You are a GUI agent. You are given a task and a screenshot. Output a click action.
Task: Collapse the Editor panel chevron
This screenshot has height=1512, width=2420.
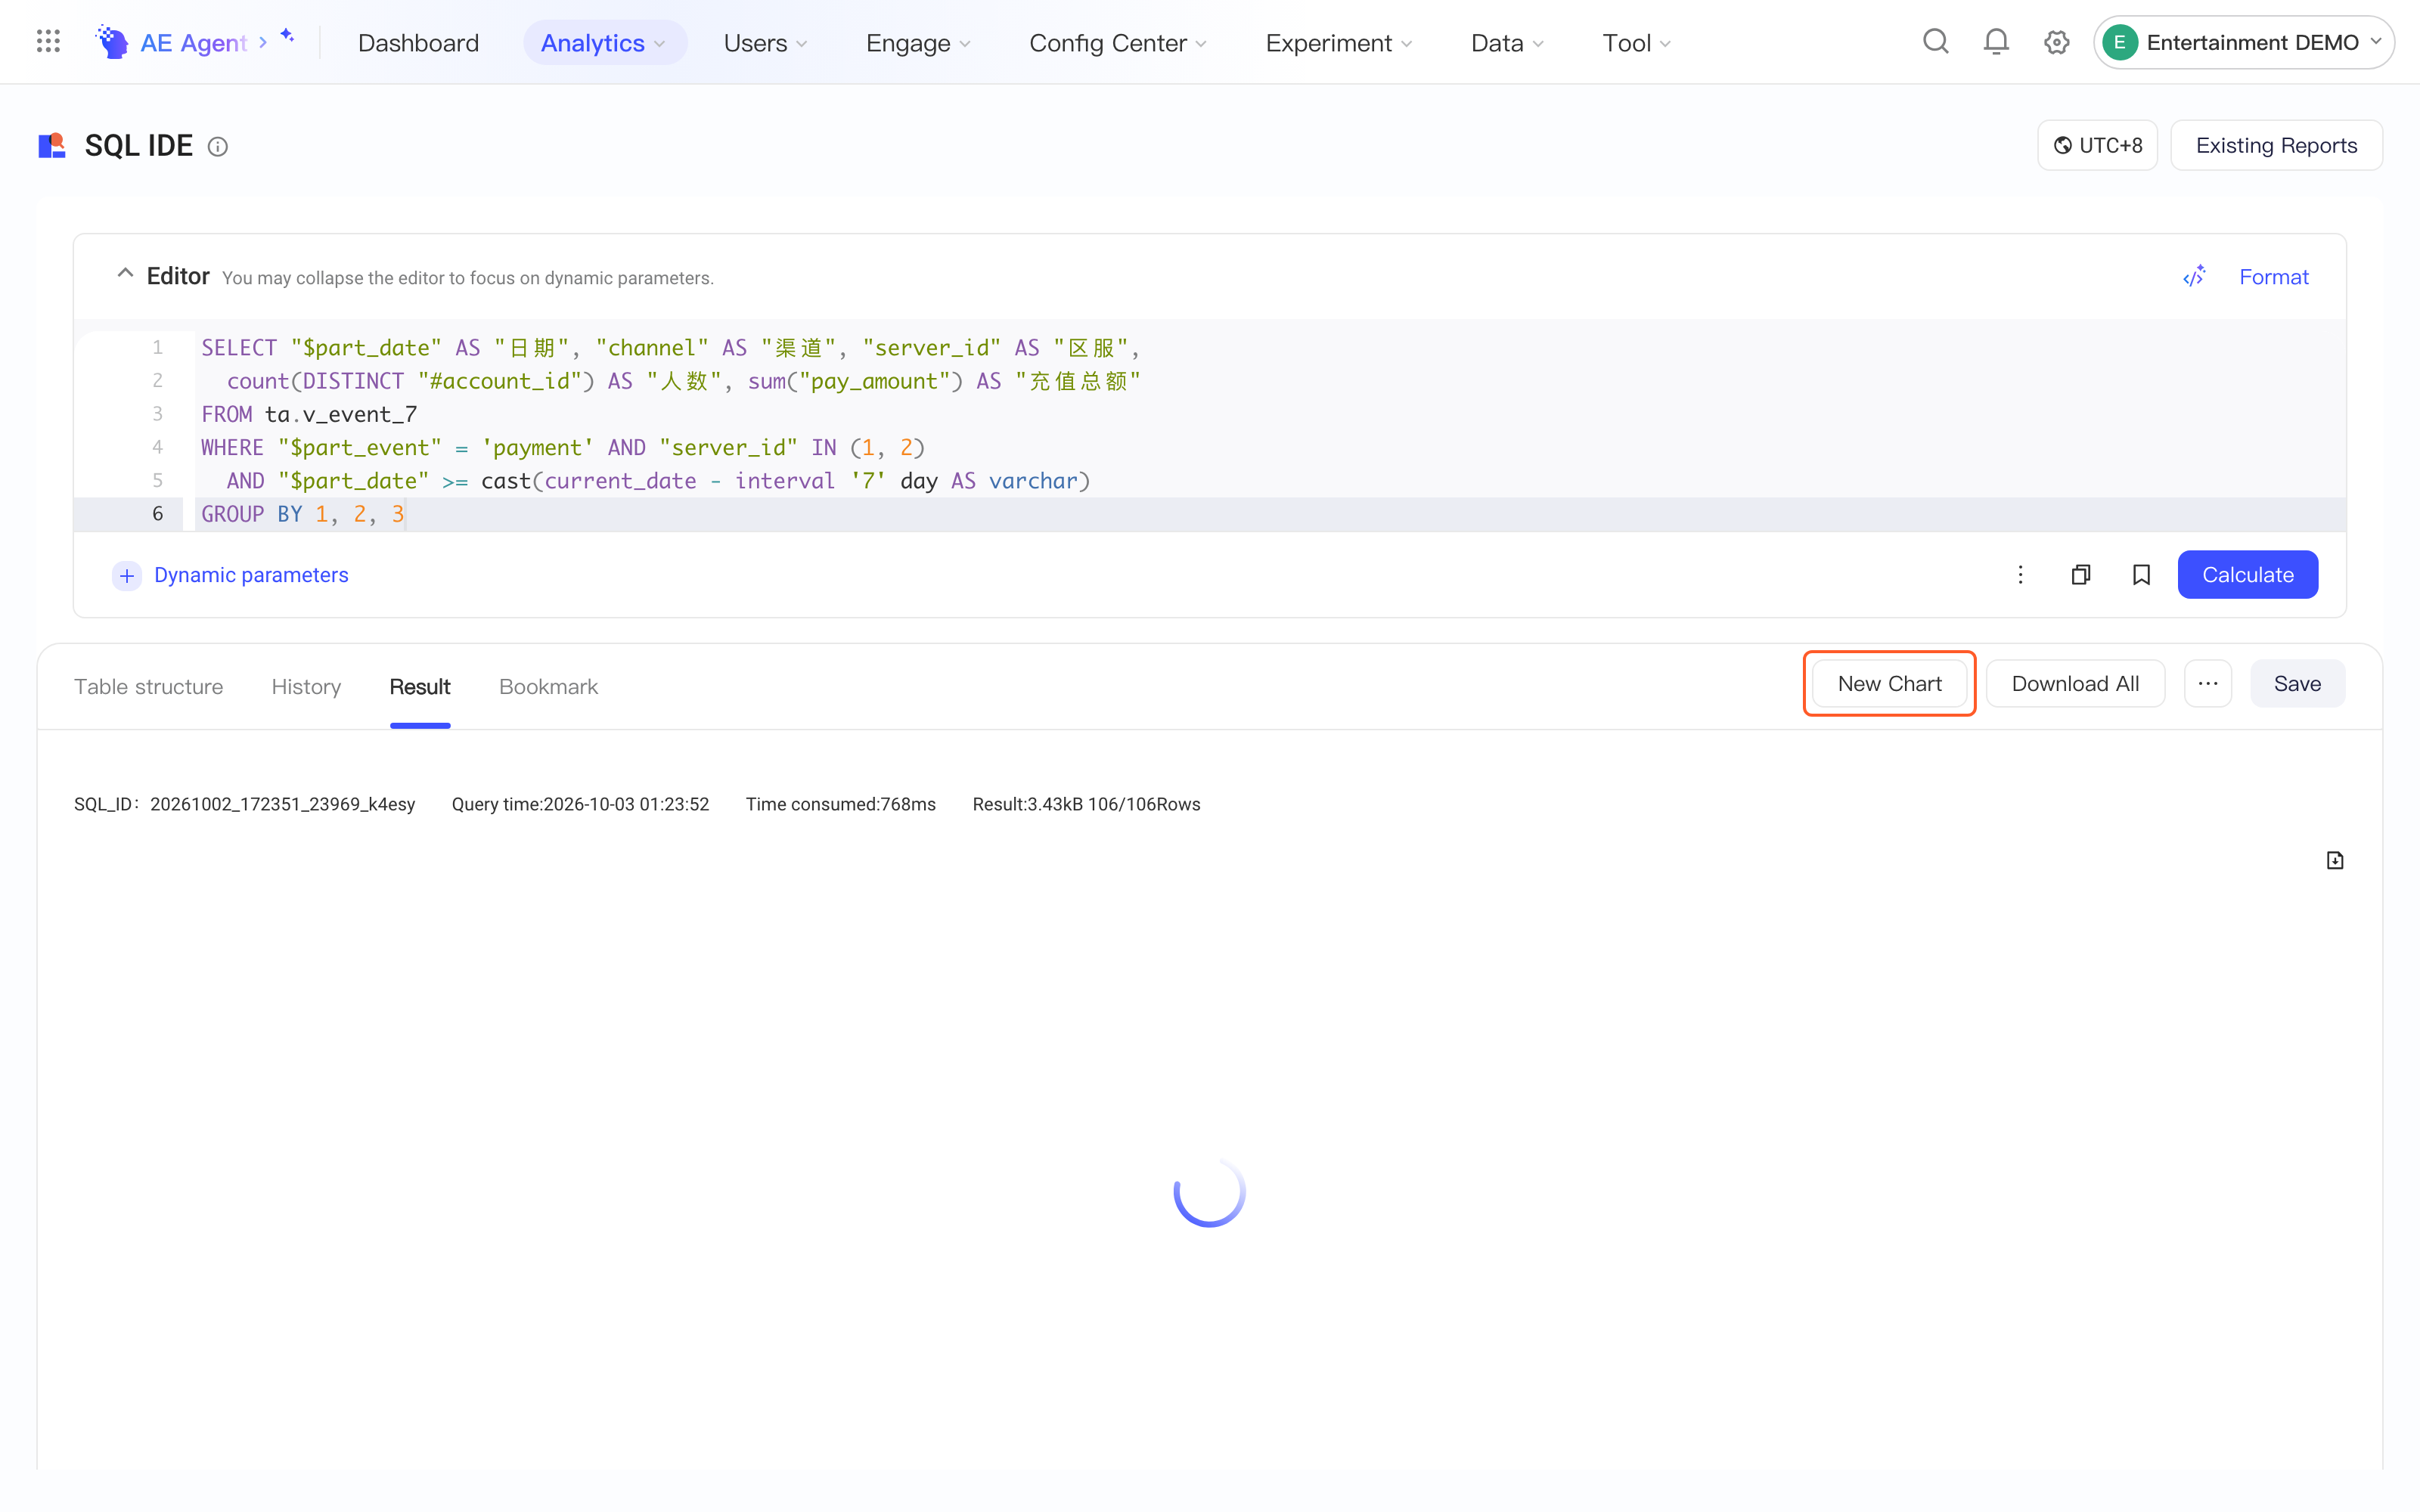[125, 273]
